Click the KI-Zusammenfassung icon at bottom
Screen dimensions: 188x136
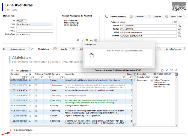pyautogui.click(x=11, y=130)
